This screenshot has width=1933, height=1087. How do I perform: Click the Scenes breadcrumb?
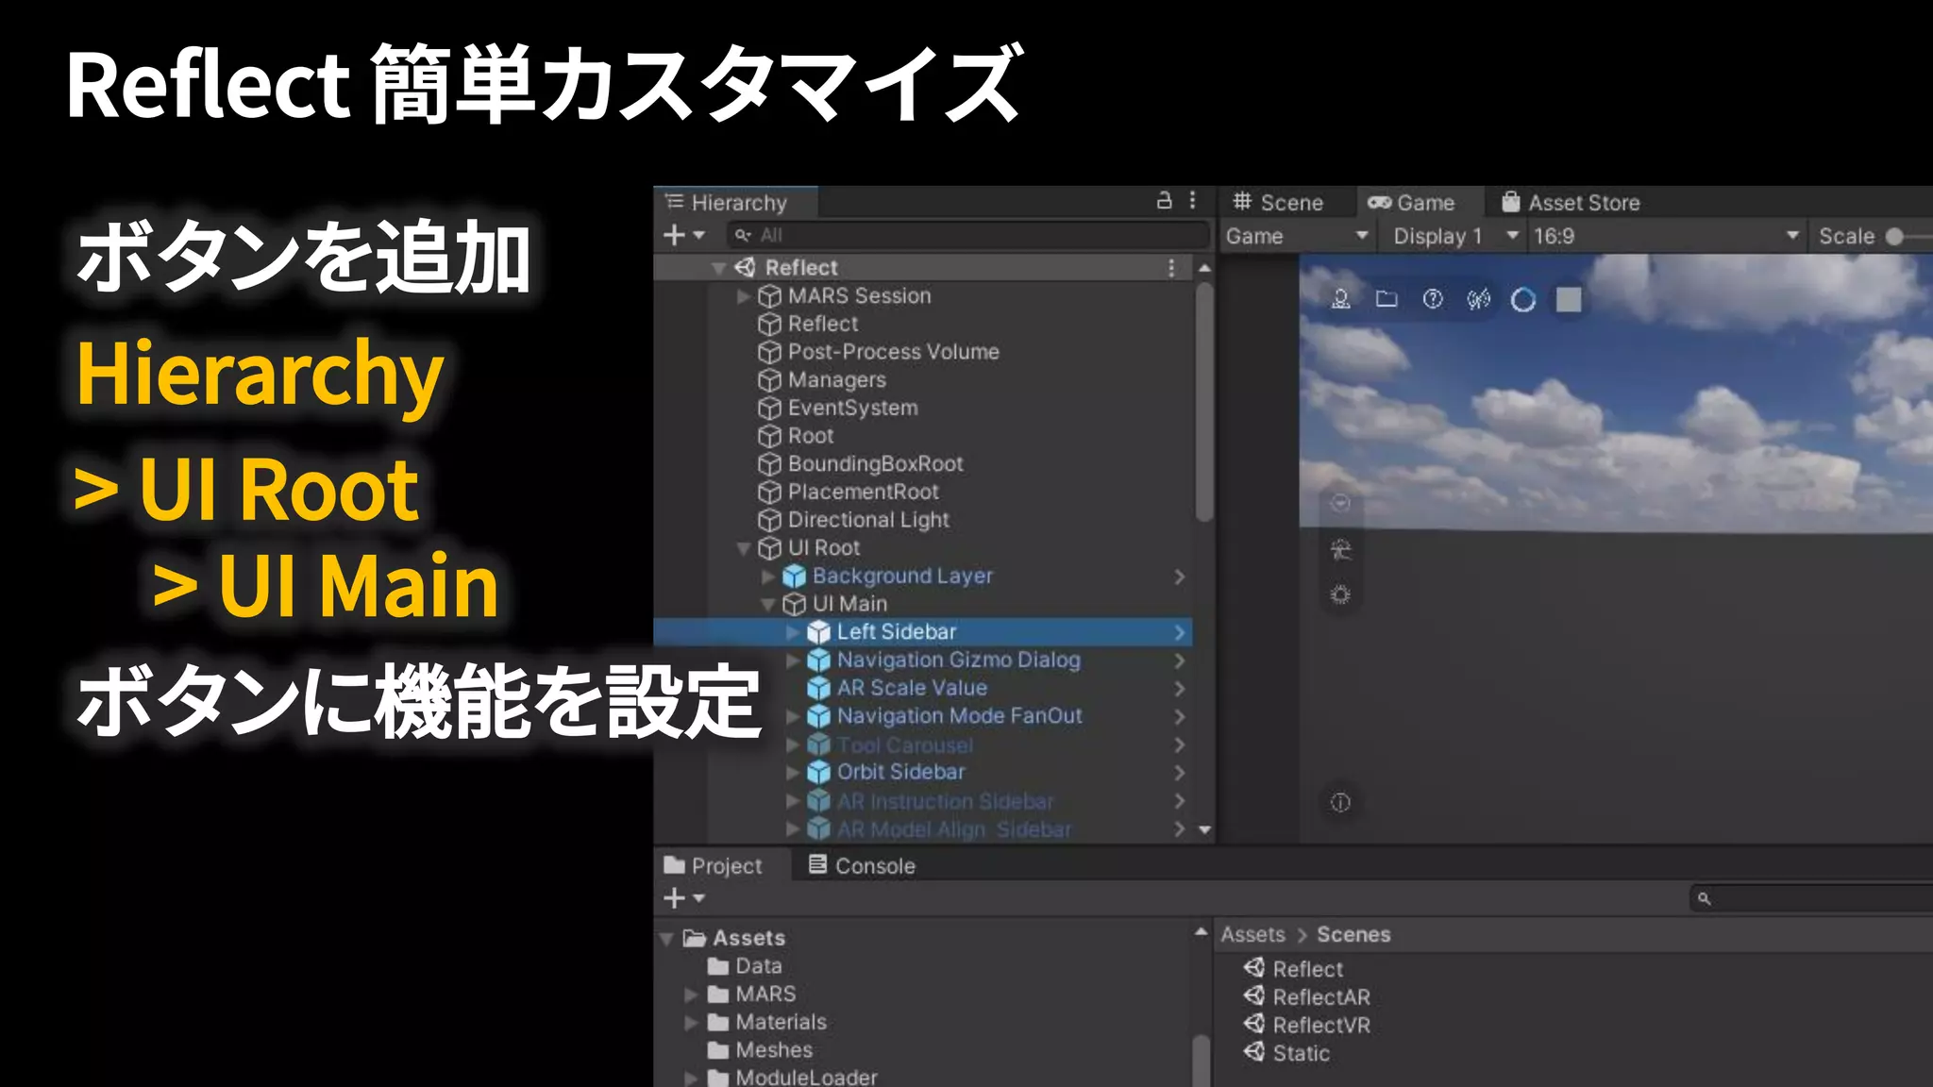click(x=1353, y=934)
